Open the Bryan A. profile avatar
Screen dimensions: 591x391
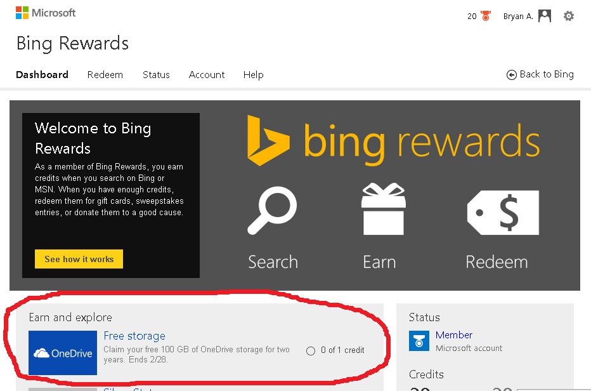[x=544, y=16]
